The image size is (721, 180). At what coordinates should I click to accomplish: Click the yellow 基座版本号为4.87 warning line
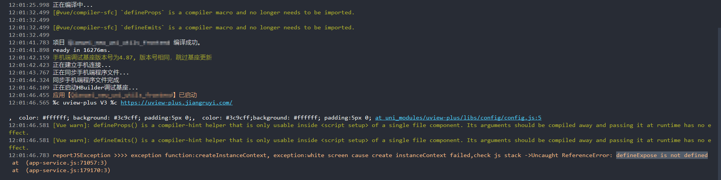coord(132,57)
